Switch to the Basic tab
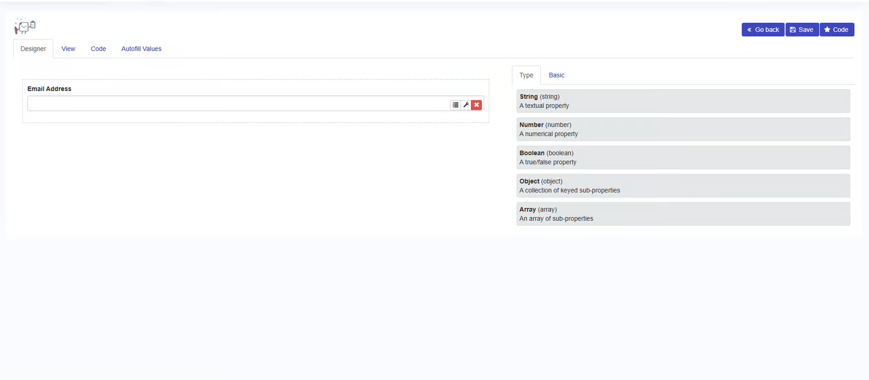Viewport: 869px width, 380px height. coord(556,75)
